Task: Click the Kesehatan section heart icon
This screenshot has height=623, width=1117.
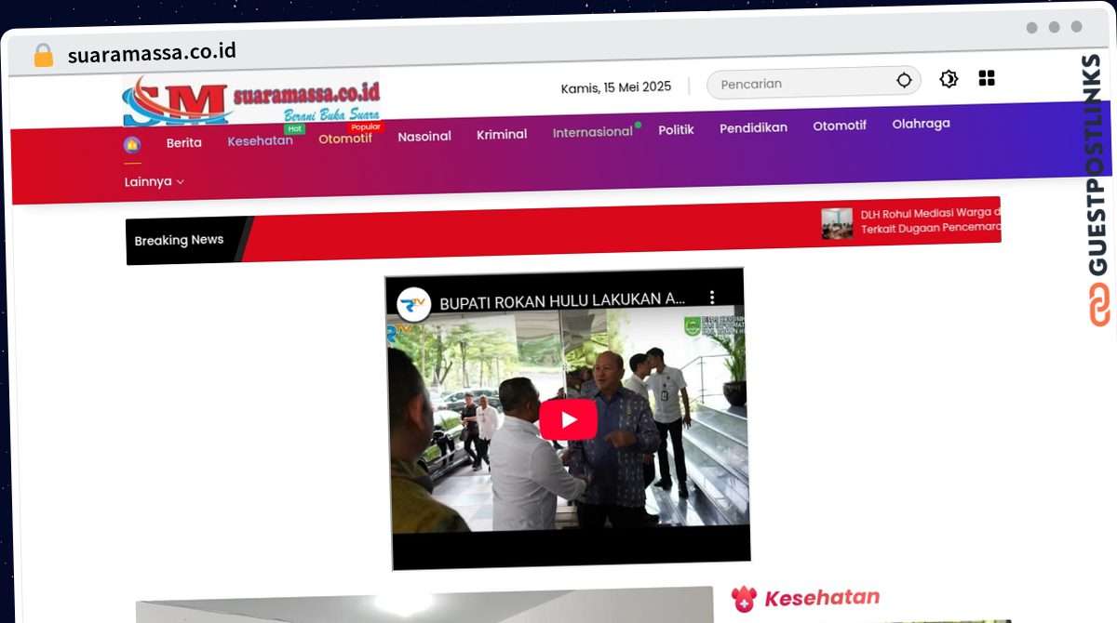Action: (x=744, y=599)
